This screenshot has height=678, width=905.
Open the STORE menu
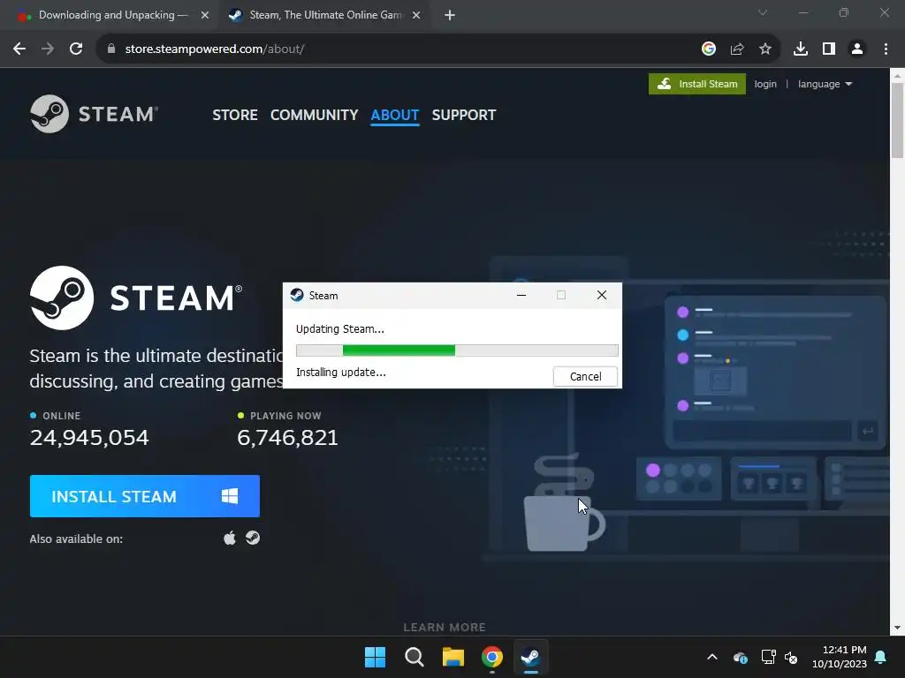(x=235, y=115)
